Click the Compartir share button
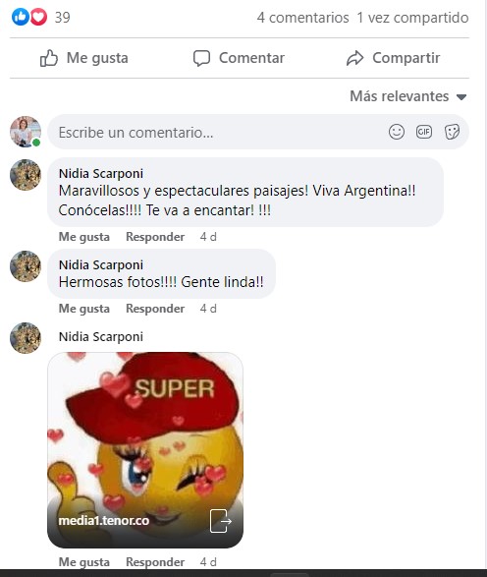The width and height of the screenshot is (487, 577). pos(393,58)
